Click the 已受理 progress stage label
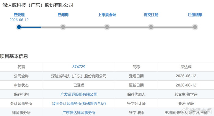 click(x=19, y=15)
